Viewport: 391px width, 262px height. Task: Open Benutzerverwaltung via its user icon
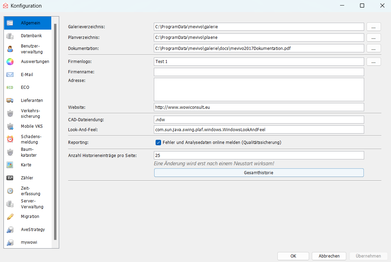point(10,49)
